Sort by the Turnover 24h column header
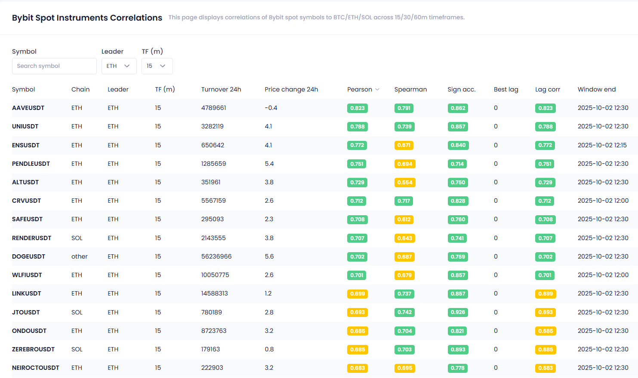The image size is (638, 378). [221, 89]
